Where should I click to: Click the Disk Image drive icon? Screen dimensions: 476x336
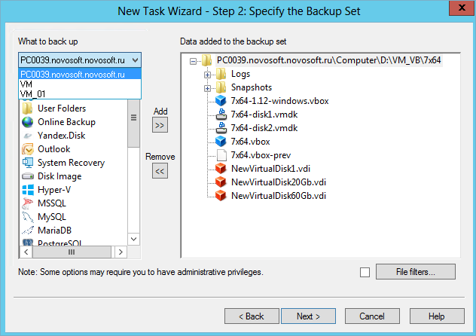(x=28, y=176)
